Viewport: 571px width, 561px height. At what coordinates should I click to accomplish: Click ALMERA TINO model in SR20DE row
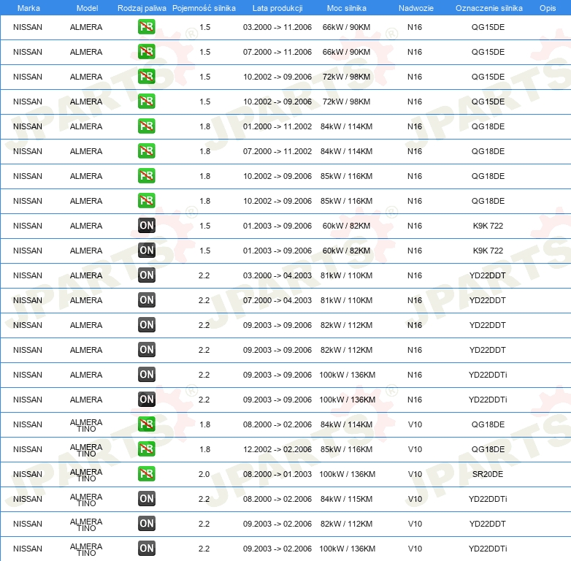click(x=86, y=475)
